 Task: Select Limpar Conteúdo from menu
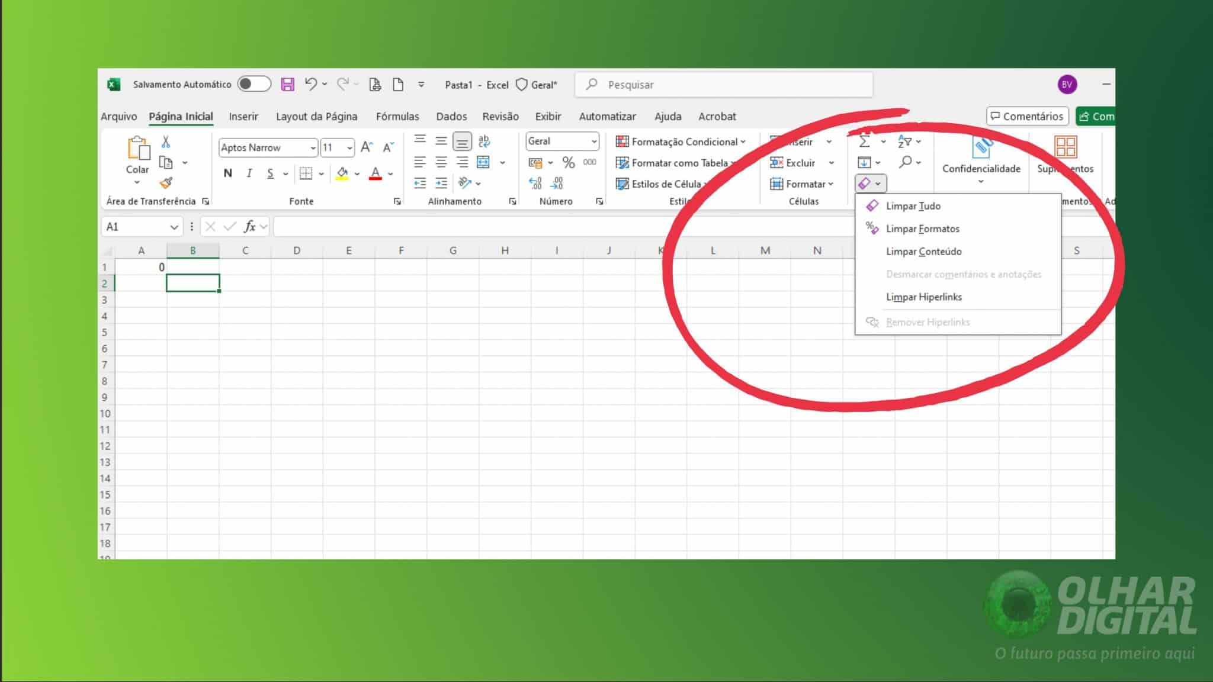tap(958, 252)
